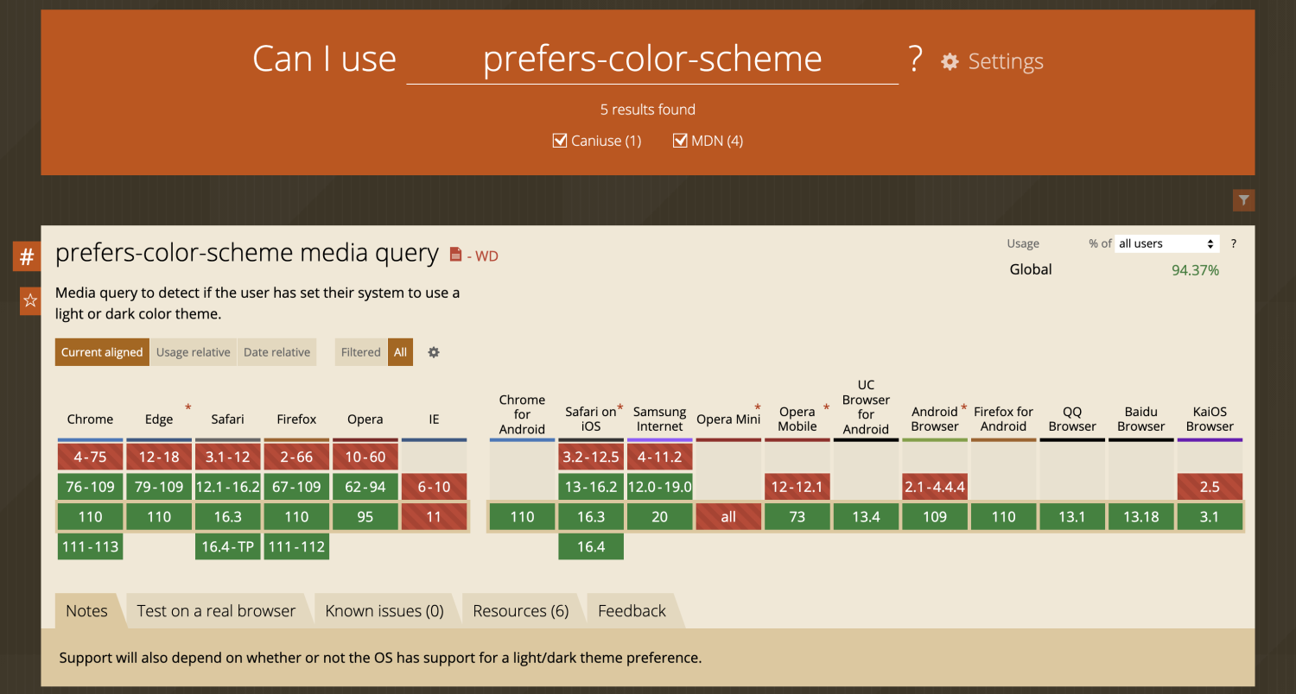Image resolution: width=1296 pixels, height=694 pixels.
Task: Click UC Browser 13.4 cell
Action: click(866, 517)
